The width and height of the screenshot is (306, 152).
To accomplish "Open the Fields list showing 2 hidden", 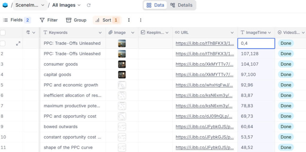I will [x=17, y=20].
